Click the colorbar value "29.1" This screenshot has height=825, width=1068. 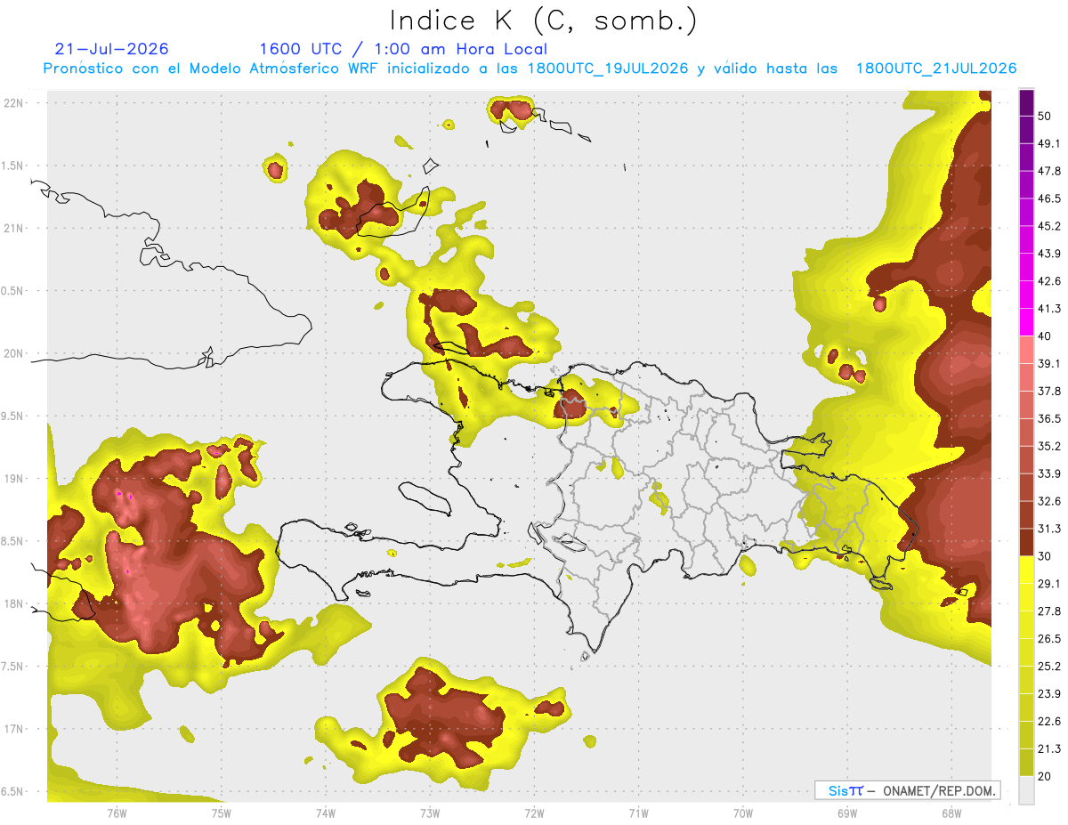[1049, 584]
